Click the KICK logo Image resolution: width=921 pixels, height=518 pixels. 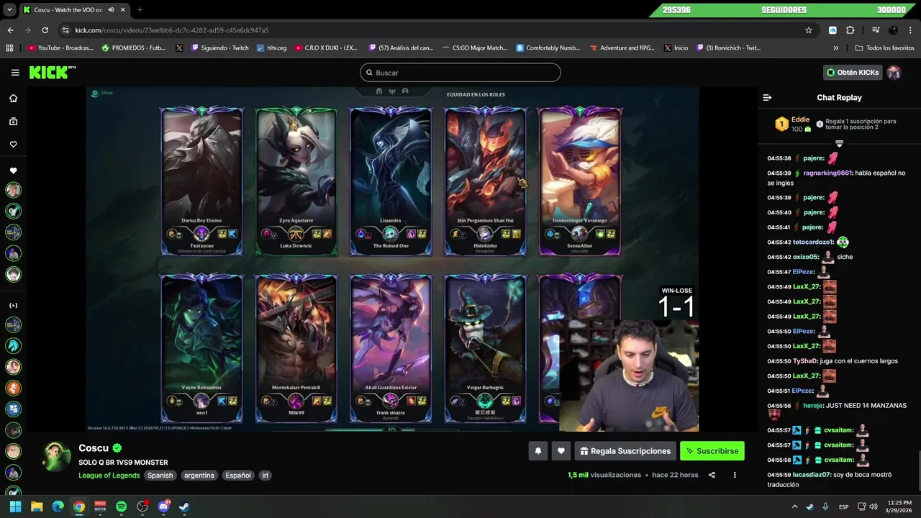[x=52, y=73]
